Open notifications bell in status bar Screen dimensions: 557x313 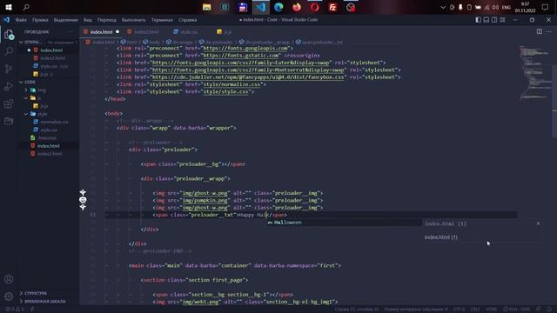point(549,310)
